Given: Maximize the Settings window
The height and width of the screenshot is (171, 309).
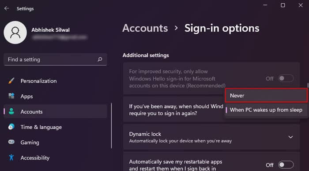Looking at the screenshot, I should coord(283,5).
